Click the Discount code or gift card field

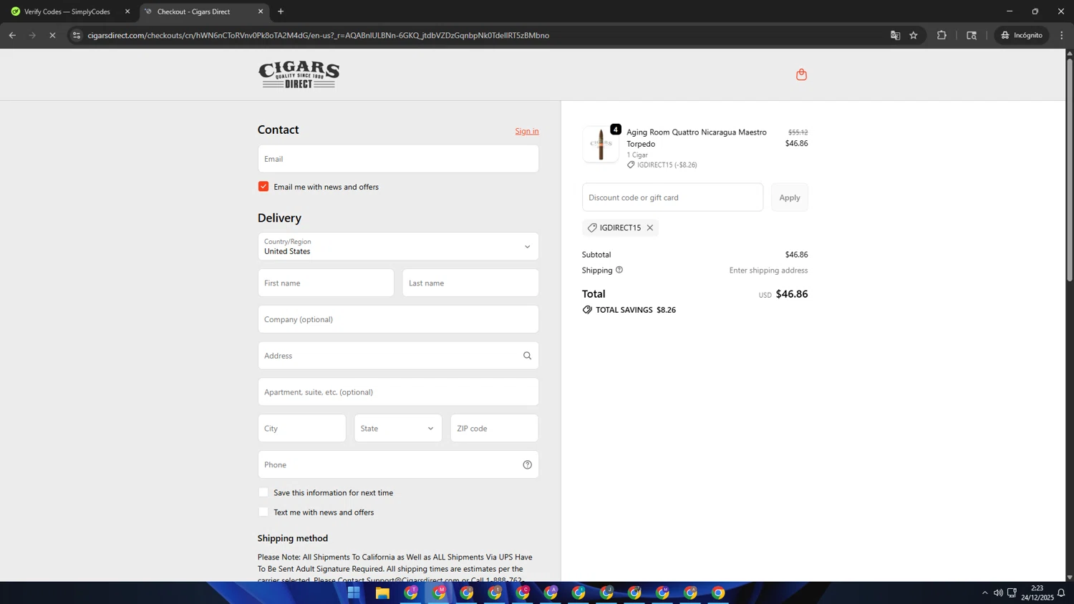pos(672,198)
